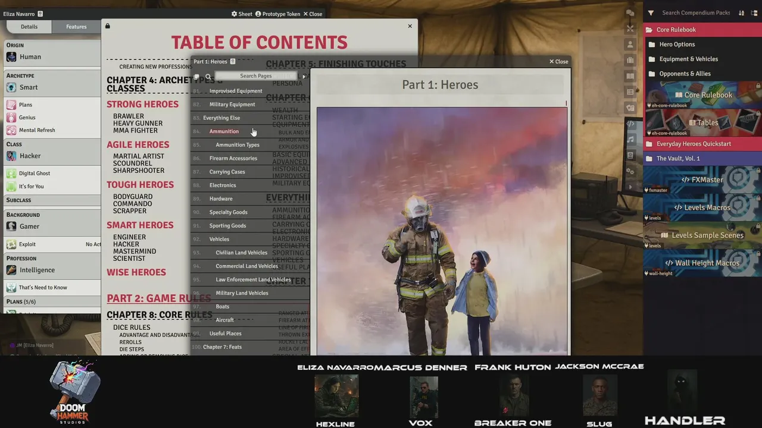Switch to the Details tab
762x428 pixels.
pos(29,27)
